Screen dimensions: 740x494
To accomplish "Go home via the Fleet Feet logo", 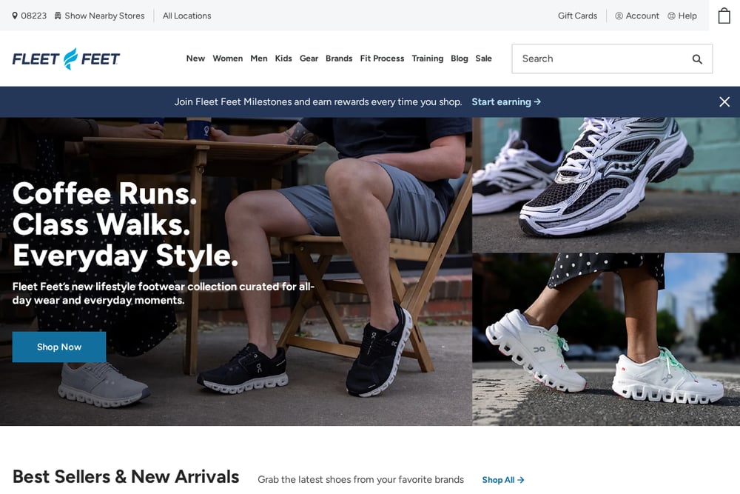I will 66,59.
